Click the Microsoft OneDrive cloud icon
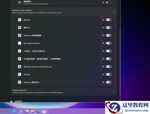This screenshot has width=150, height=114. coord(20,43)
